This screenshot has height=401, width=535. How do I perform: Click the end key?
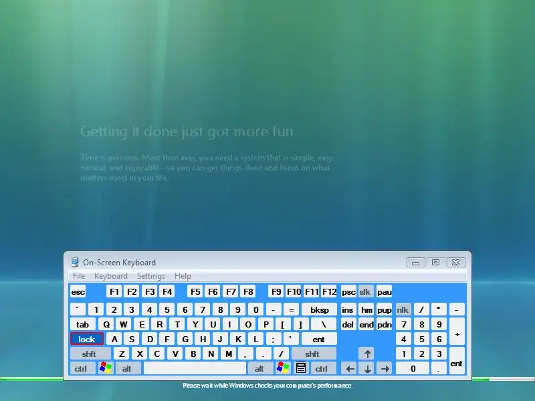click(366, 324)
